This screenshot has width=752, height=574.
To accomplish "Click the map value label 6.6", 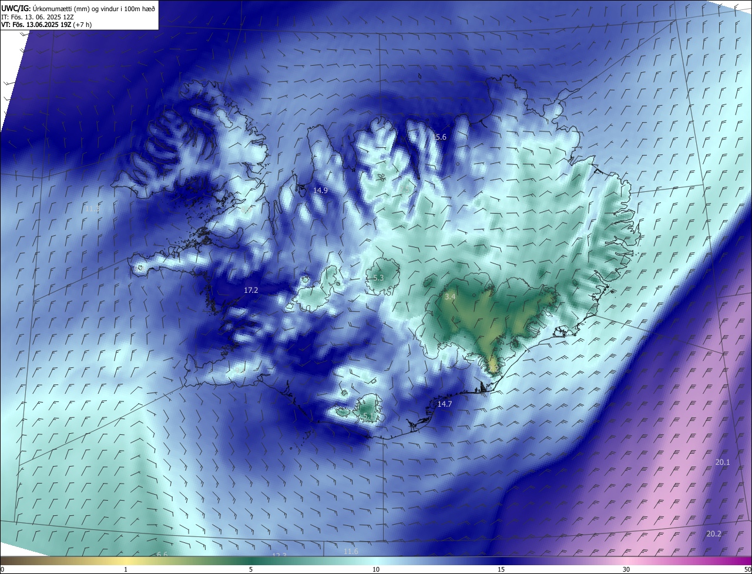I will coord(162,554).
